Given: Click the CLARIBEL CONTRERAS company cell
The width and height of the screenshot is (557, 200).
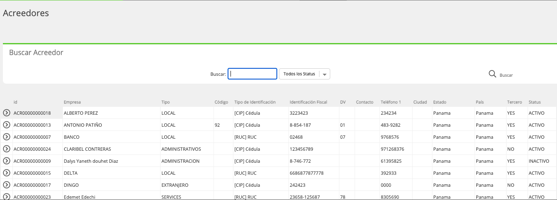Looking at the screenshot, I should (x=111, y=149).
